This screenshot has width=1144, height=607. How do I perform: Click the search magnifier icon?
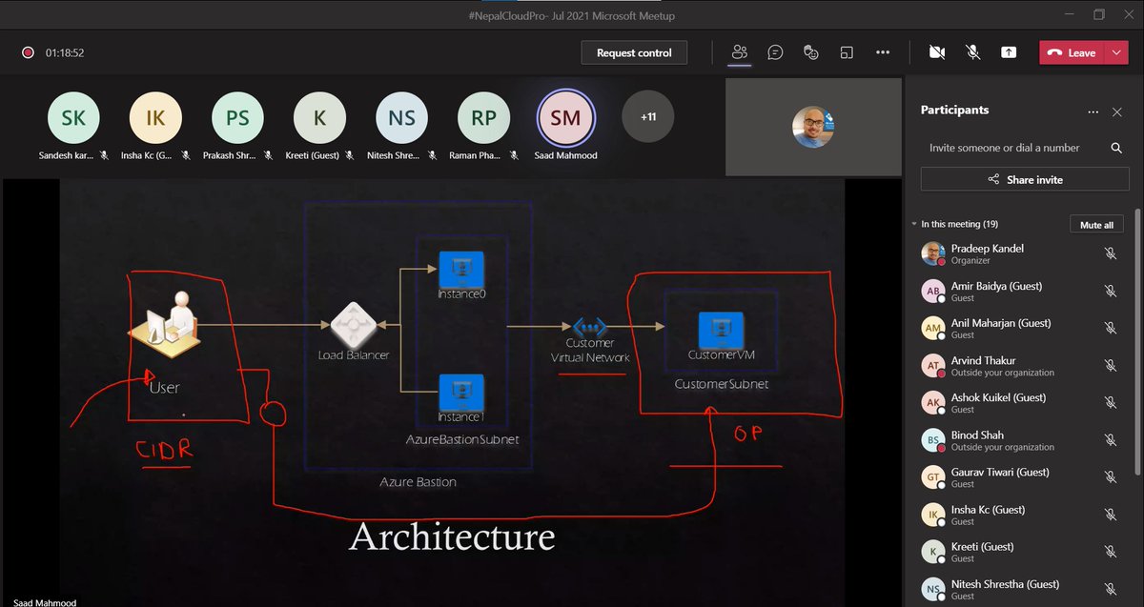tap(1116, 148)
